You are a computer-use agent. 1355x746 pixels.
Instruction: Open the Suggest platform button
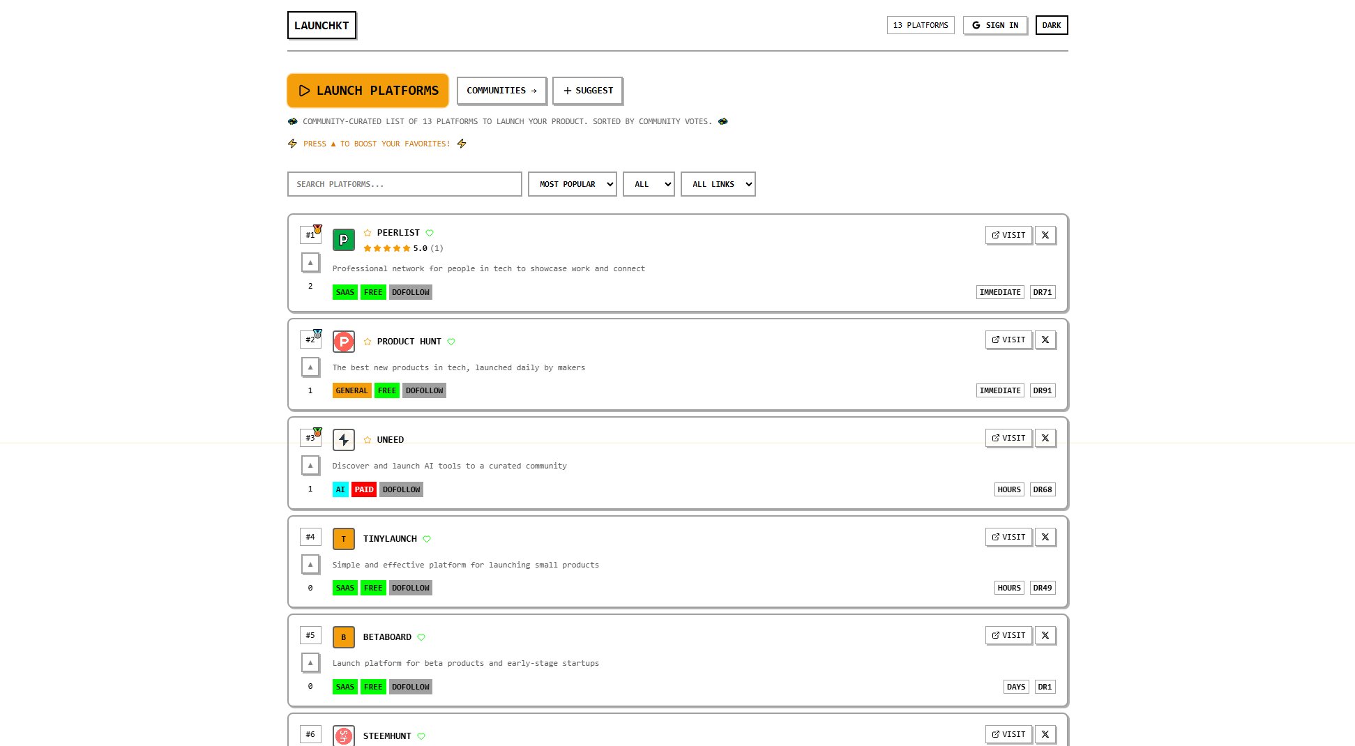click(587, 91)
